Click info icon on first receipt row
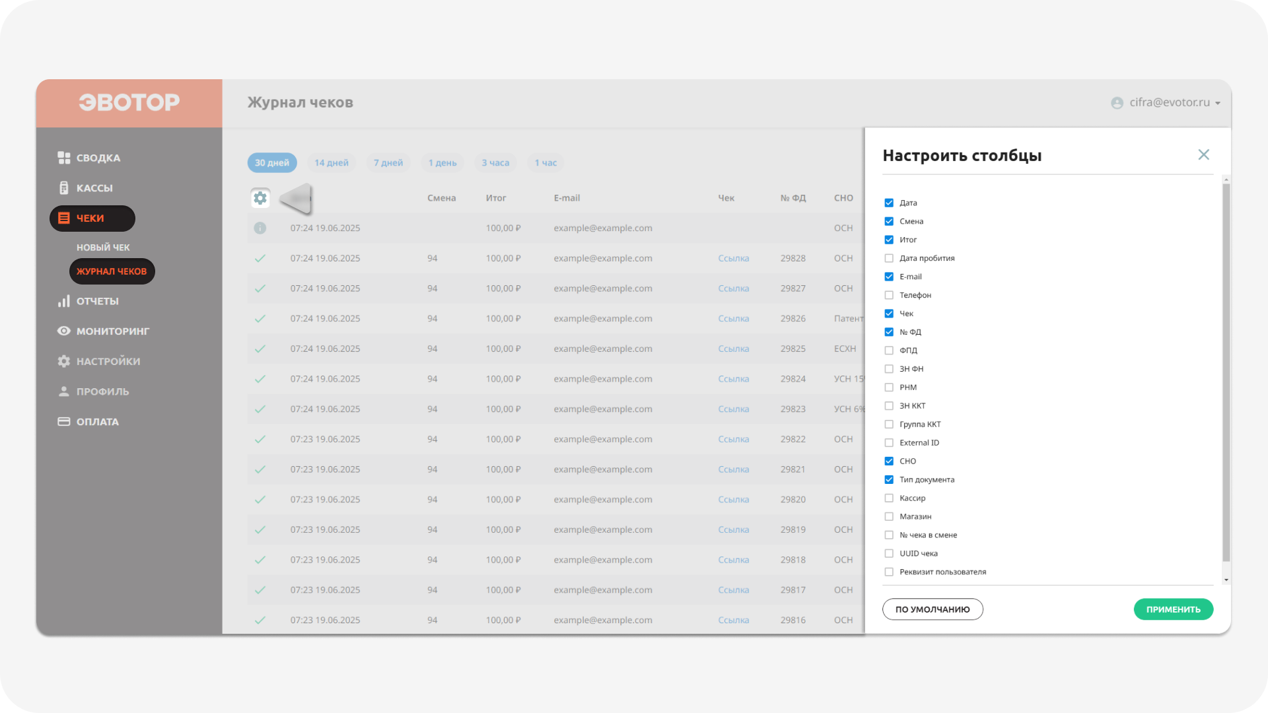1268x713 pixels. click(260, 228)
